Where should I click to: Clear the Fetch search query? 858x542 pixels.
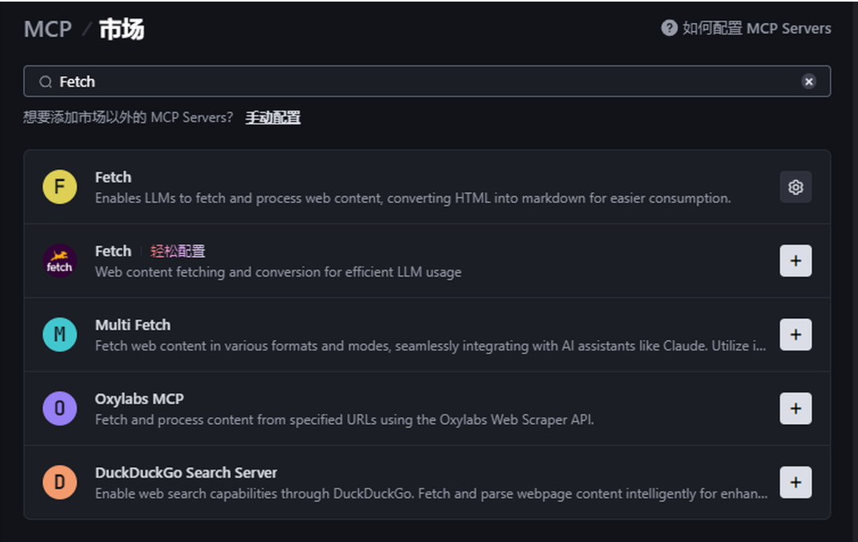809,81
